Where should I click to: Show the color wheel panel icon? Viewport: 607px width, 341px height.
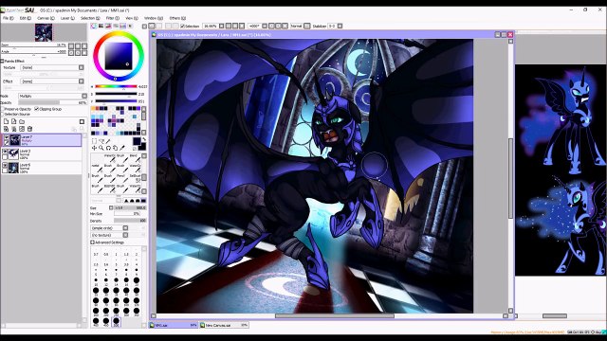point(94,26)
